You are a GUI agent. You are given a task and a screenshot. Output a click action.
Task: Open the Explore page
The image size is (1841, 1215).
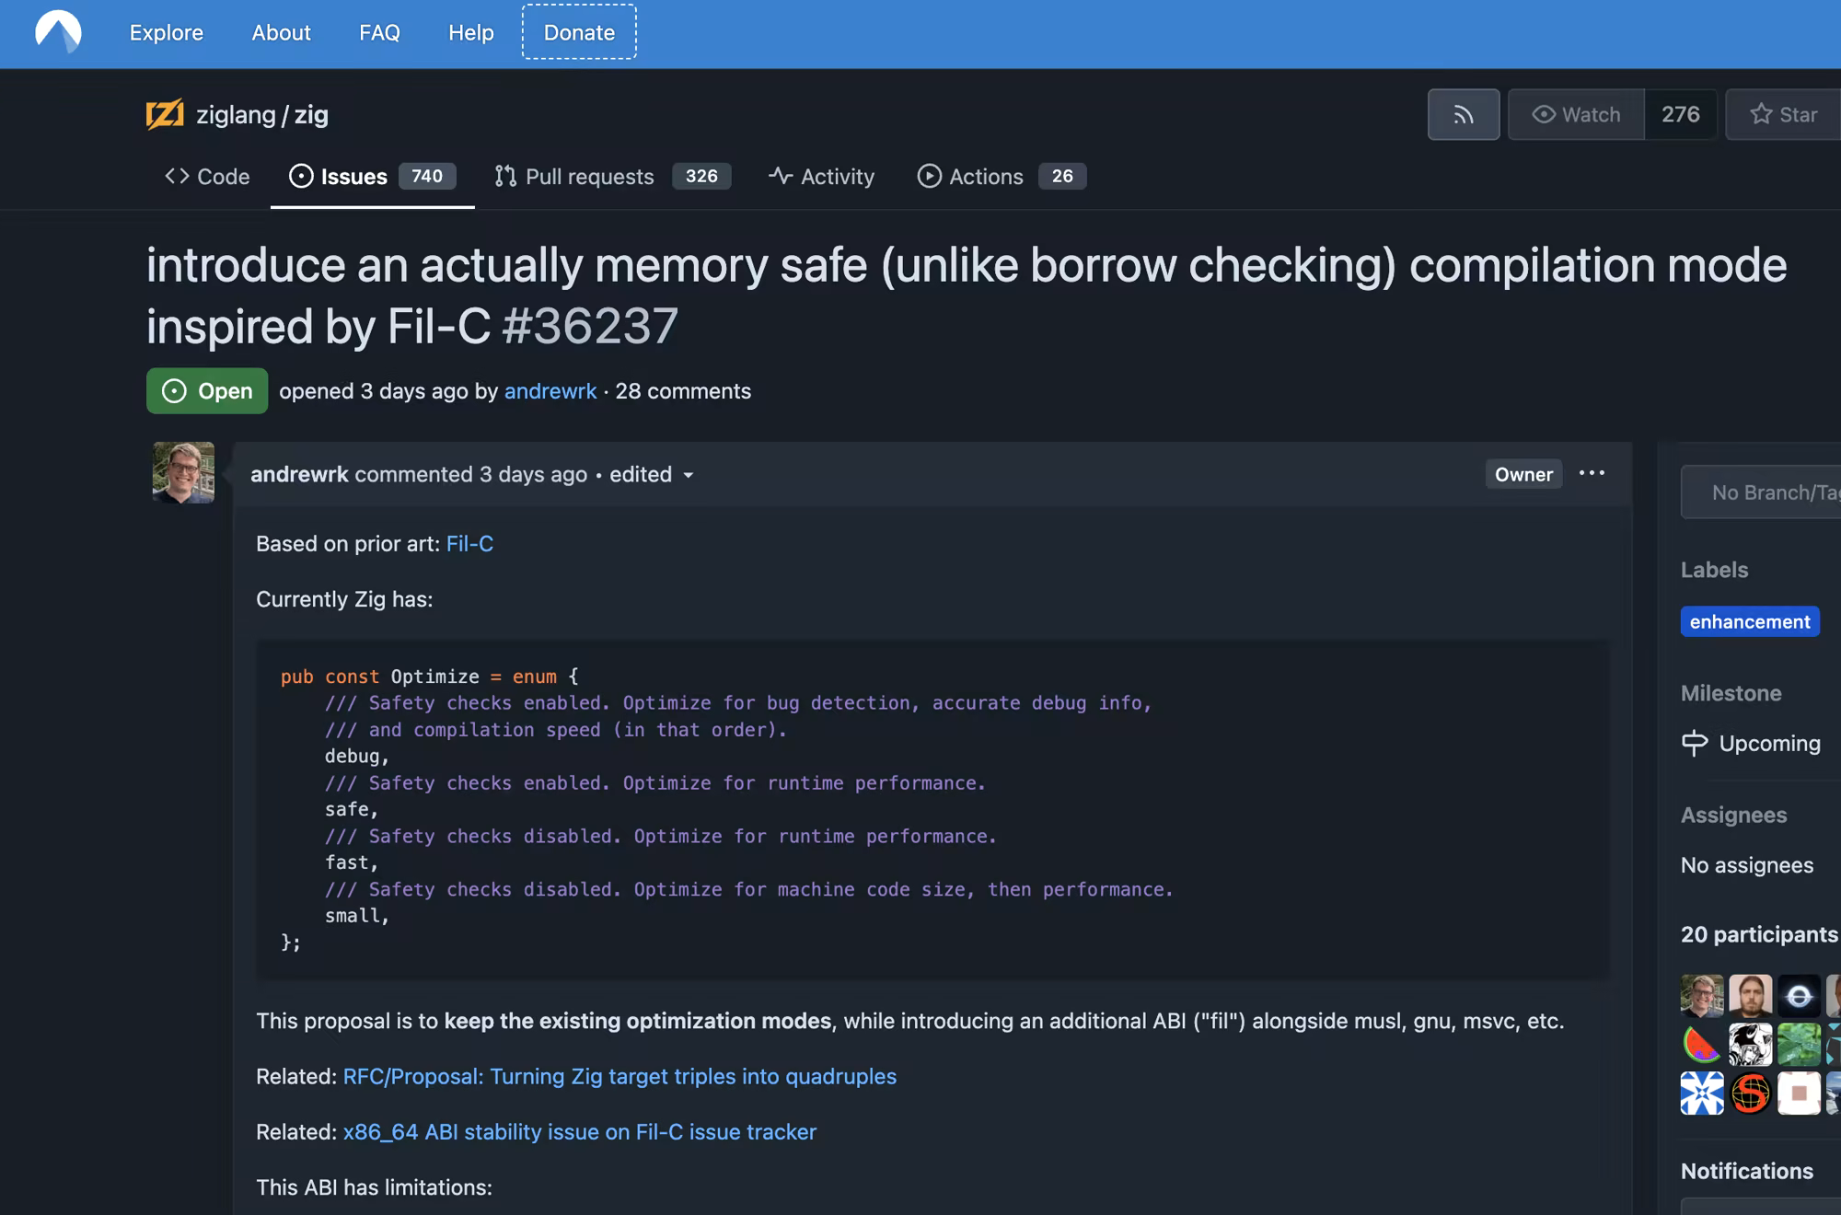[167, 33]
